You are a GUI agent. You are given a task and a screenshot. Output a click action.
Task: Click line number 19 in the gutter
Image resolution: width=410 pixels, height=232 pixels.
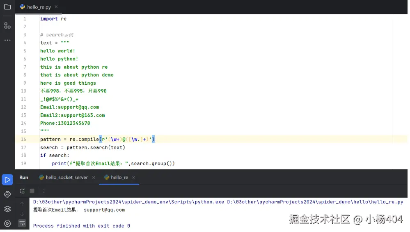pos(23,163)
